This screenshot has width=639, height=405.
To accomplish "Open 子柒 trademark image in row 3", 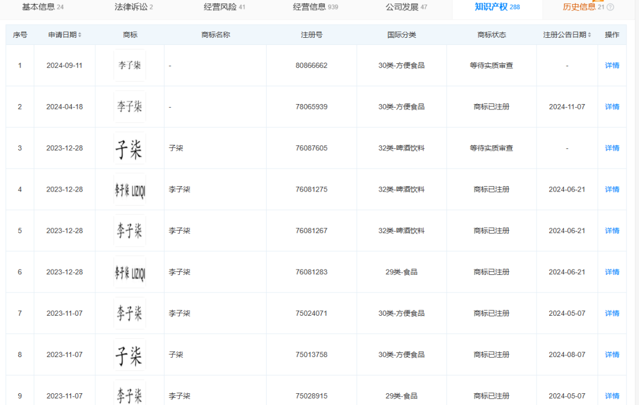I will (130, 148).
